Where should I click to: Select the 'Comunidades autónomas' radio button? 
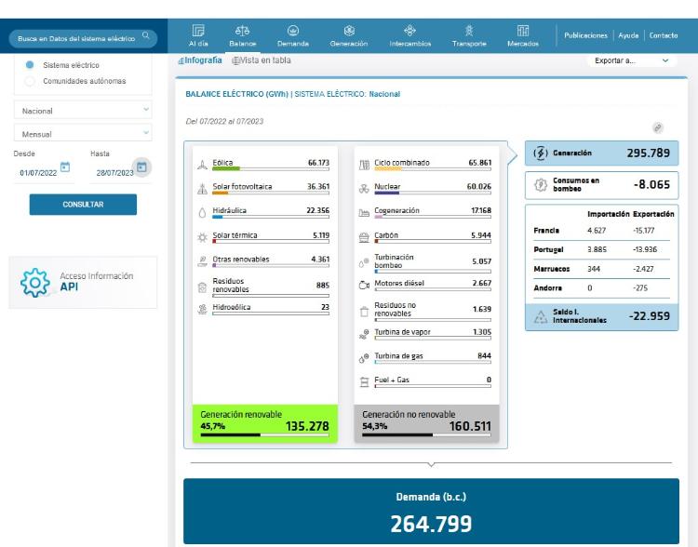coord(31,81)
